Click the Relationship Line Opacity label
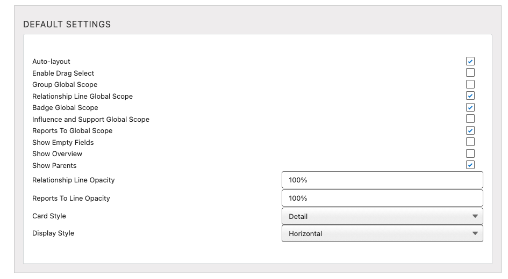The width and height of the screenshot is (508, 279). [x=74, y=180]
